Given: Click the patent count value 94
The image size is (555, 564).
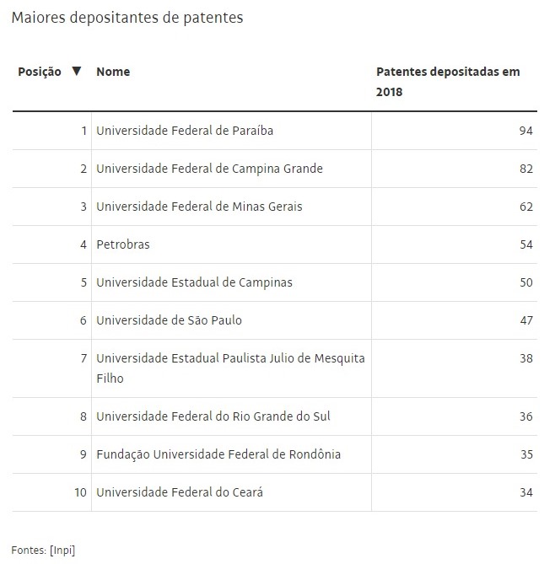Looking at the screenshot, I should (x=526, y=131).
